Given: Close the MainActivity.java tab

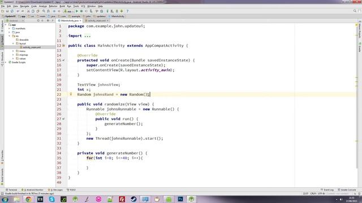Looking at the screenshot, I should tap(80, 20).
